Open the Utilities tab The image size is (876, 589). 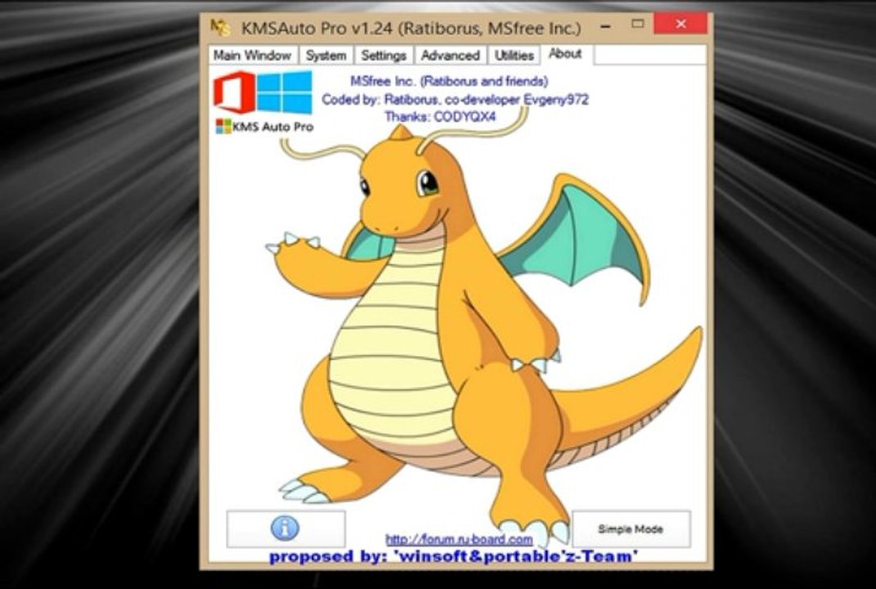point(514,56)
